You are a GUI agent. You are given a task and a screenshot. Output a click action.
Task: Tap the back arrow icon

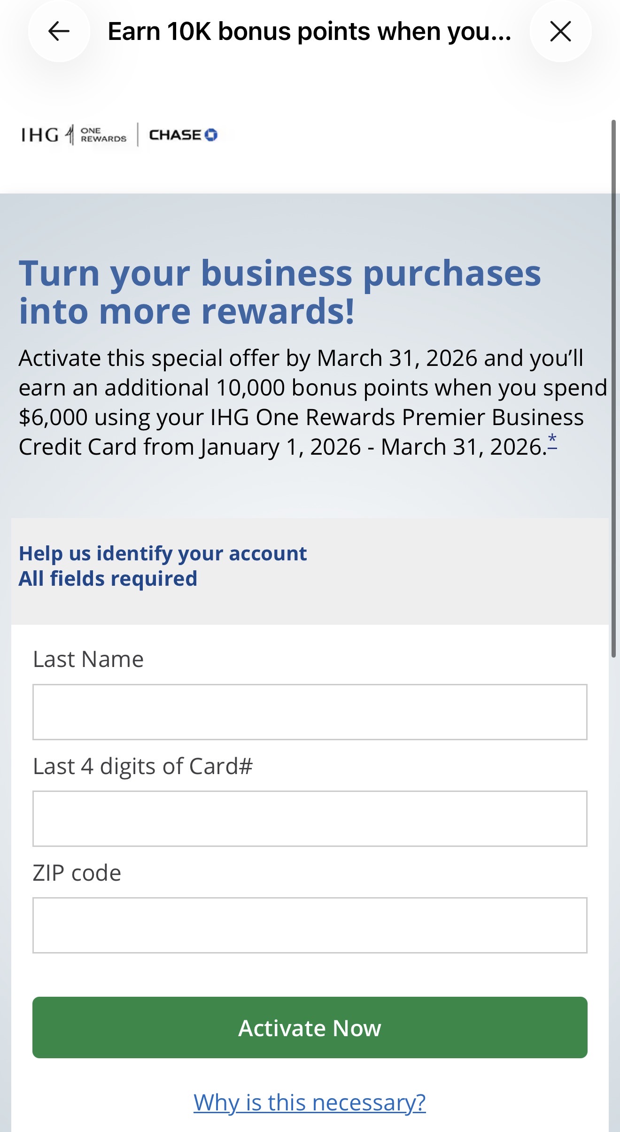click(x=59, y=31)
